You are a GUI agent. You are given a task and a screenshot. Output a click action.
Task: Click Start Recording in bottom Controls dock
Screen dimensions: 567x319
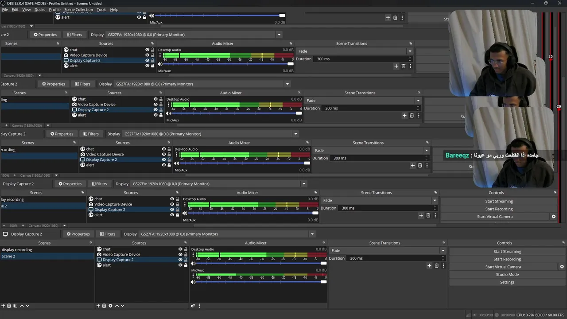[x=507, y=259]
